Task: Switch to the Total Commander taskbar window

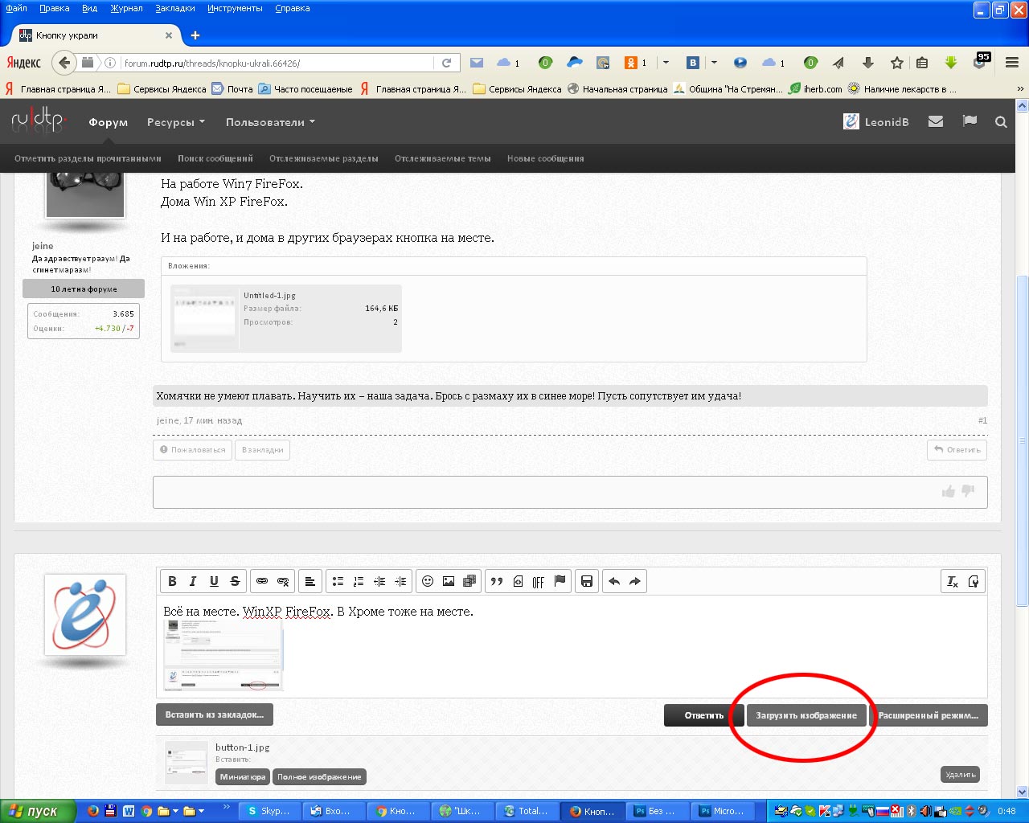Action: click(x=527, y=811)
